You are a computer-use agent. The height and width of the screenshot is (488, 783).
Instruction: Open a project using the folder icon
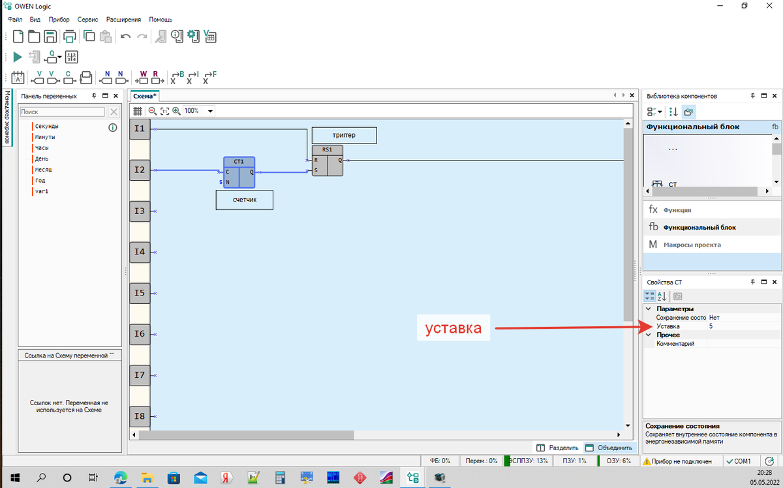click(34, 36)
